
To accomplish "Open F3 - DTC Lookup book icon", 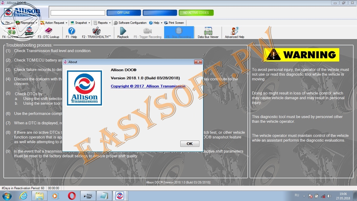I will click(49, 32).
